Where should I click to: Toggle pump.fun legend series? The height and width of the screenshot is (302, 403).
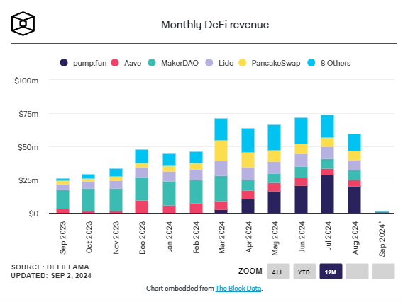pyautogui.click(x=83, y=63)
